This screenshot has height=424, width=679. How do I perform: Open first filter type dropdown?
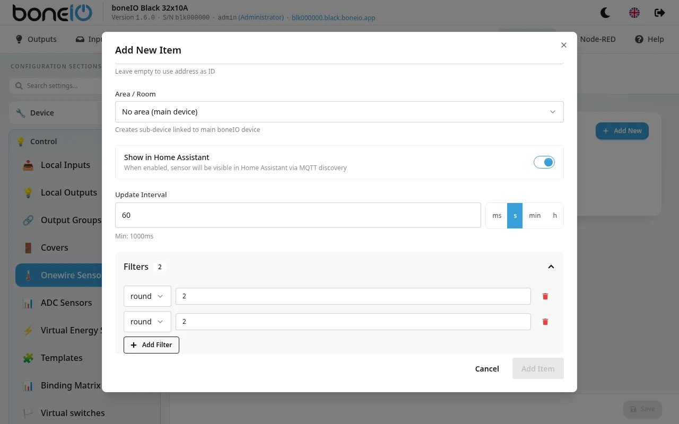point(147,296)
